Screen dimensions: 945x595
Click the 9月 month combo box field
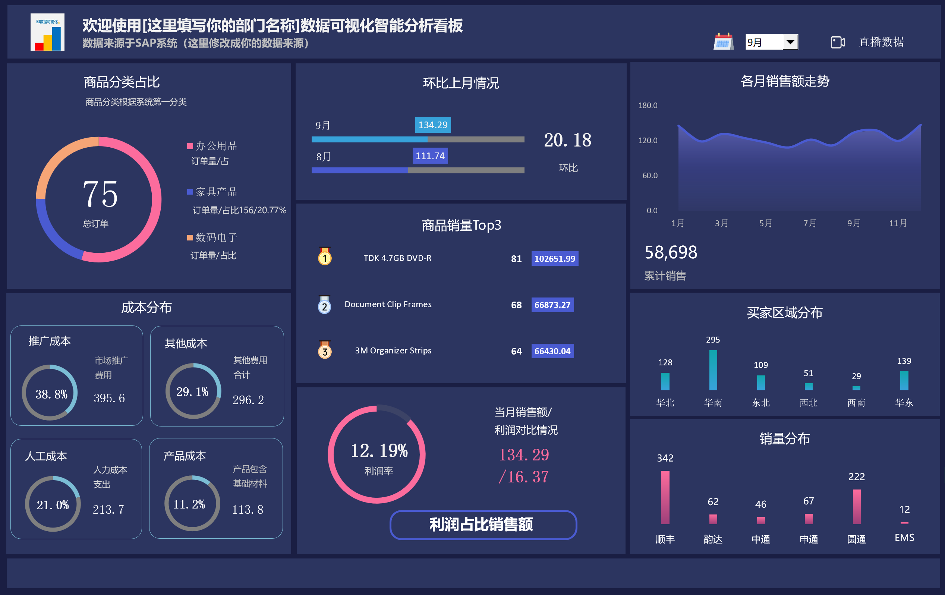763,42
